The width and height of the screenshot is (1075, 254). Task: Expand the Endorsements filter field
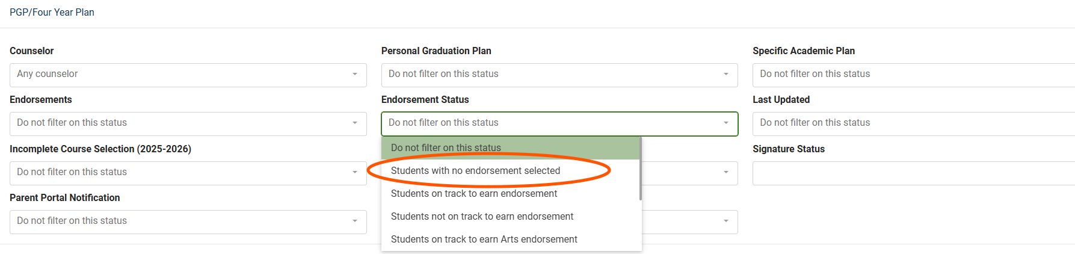click(180, 123)
